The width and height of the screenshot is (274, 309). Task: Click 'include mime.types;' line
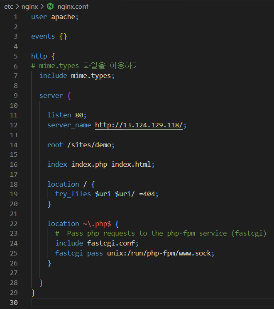pyautogui.click(x=77, y=76)
